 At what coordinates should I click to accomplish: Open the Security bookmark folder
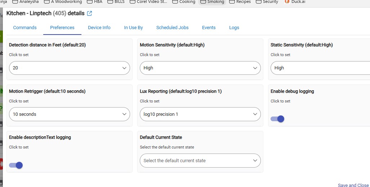coord(267,2)
